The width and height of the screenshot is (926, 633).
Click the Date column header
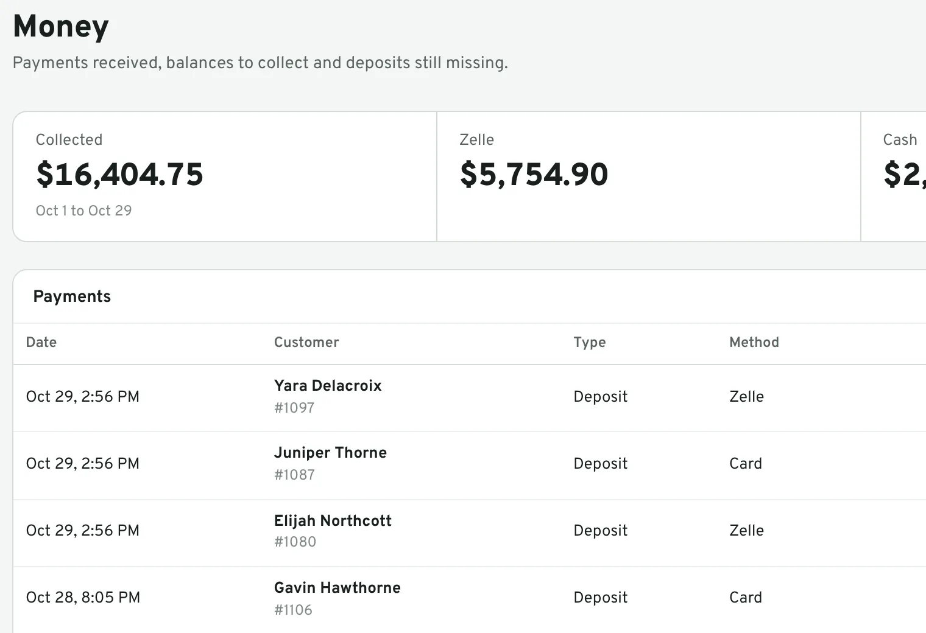pos(41,342)
